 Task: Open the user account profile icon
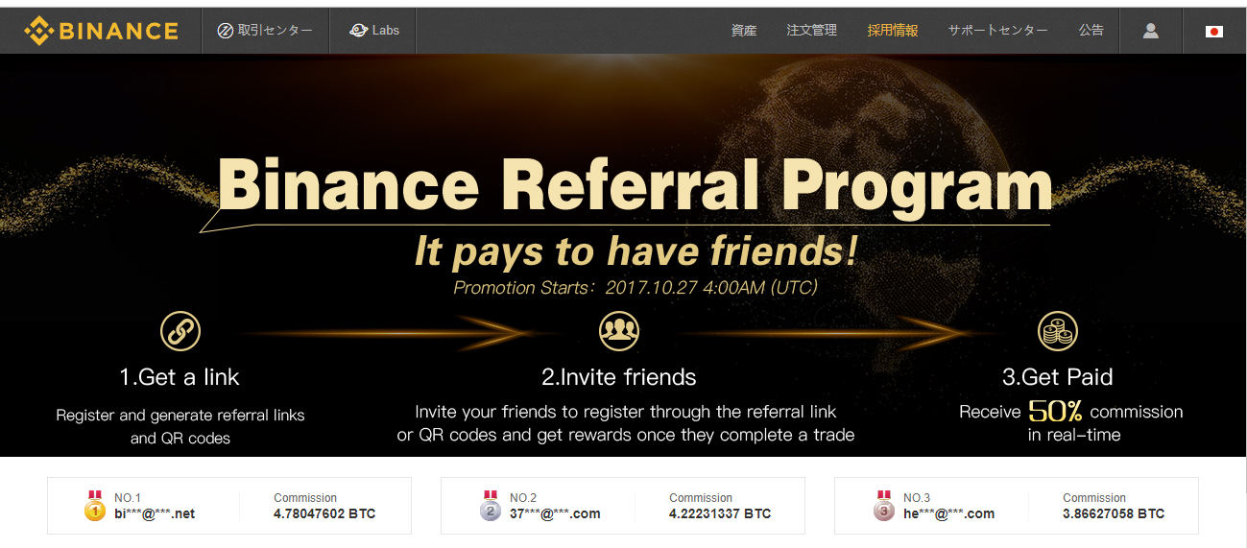1150,31
